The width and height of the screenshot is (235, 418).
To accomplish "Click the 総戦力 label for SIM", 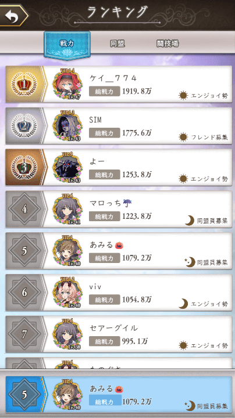I will [105, 133].
